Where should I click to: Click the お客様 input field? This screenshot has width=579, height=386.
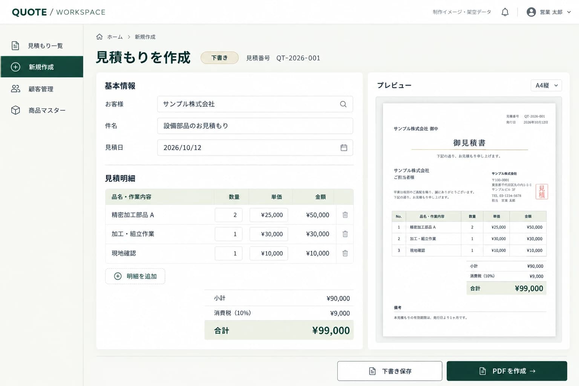[255, 104]
